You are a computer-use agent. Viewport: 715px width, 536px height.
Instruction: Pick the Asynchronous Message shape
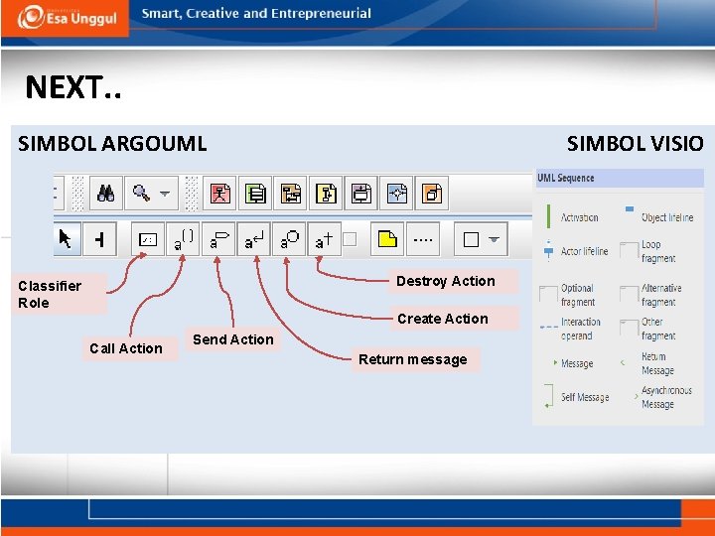coord(663,397)
